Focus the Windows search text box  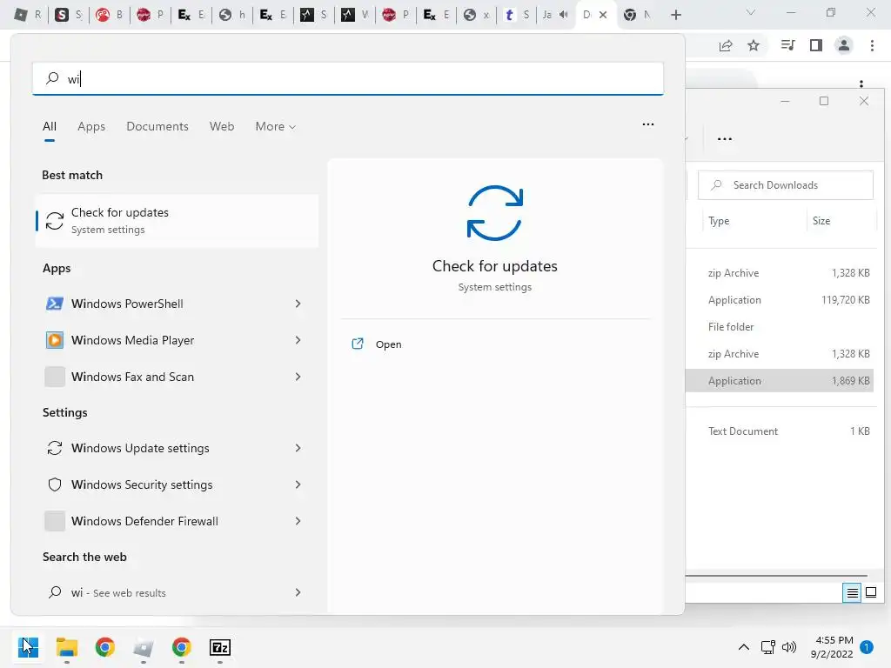(348, 78)
